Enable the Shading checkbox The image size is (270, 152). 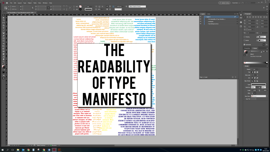[244, 37]
